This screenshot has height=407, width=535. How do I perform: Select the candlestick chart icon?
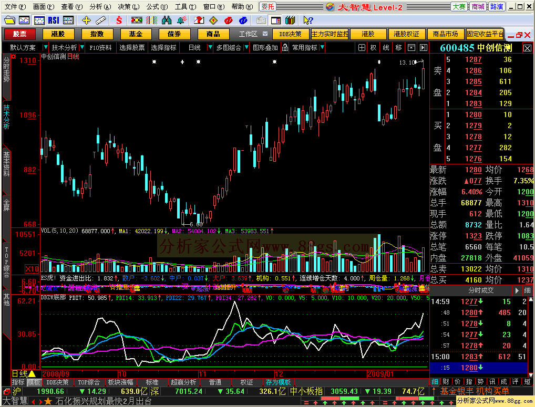[x=39, y=20]
